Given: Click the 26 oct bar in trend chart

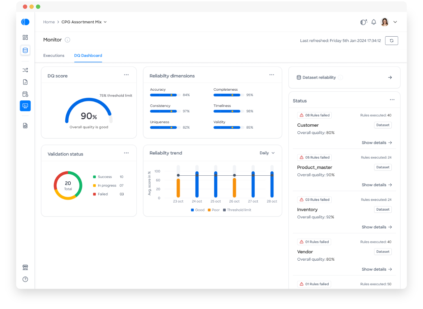Looking at the screenshot, I should point(234,188).
